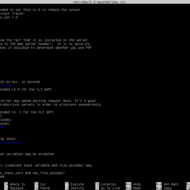The height and width of the screenshot is (190, 190).
Task: Click the ^U Paste shortcut
Action: click(42, 188)
